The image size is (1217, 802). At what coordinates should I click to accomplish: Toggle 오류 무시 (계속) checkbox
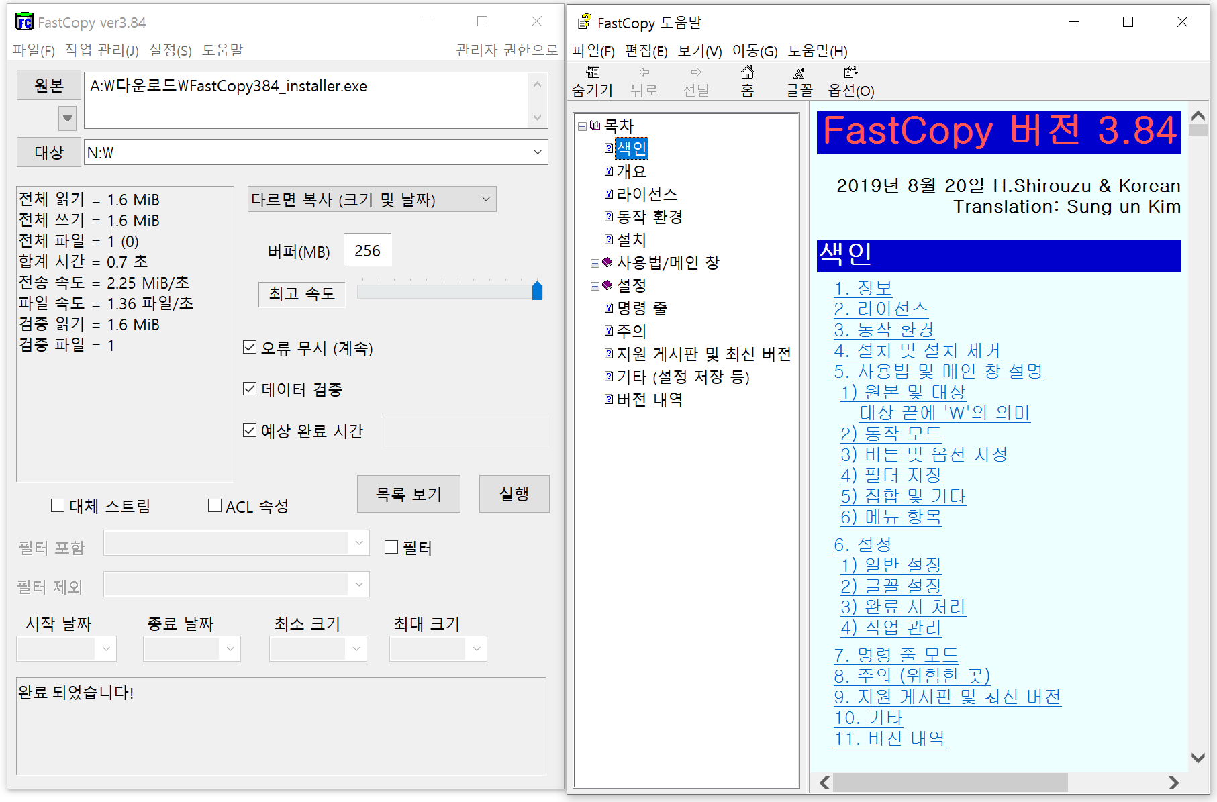click(x=250, y=348)
